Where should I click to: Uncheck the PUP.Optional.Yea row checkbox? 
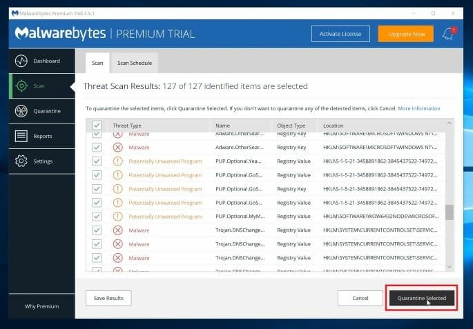click(97, 161)
